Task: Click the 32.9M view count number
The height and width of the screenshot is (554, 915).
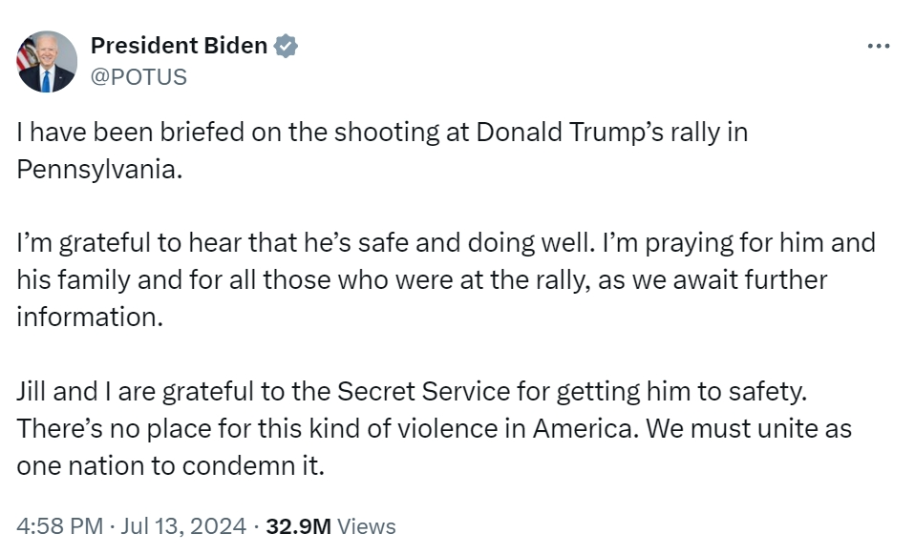Action: [x=298, y=526]
